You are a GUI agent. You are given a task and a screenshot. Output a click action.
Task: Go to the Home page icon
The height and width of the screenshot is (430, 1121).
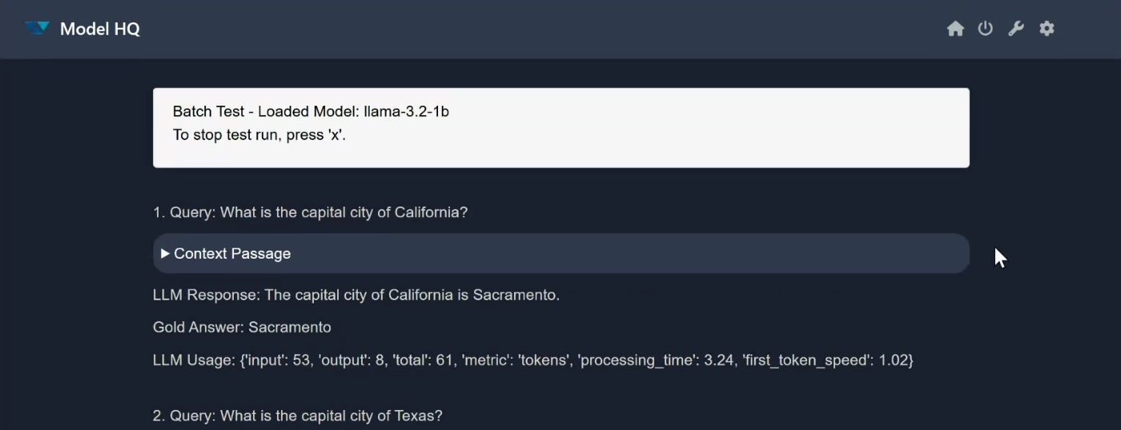955,29
